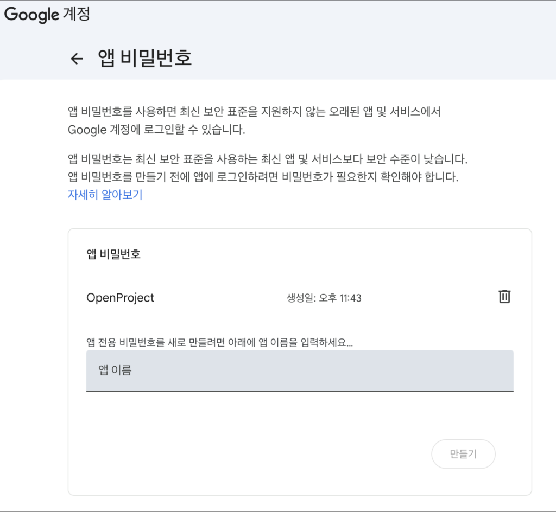Click the 생성일: 오후 11:43 timestamp
The image size is (556, 512).
(324, 298)
